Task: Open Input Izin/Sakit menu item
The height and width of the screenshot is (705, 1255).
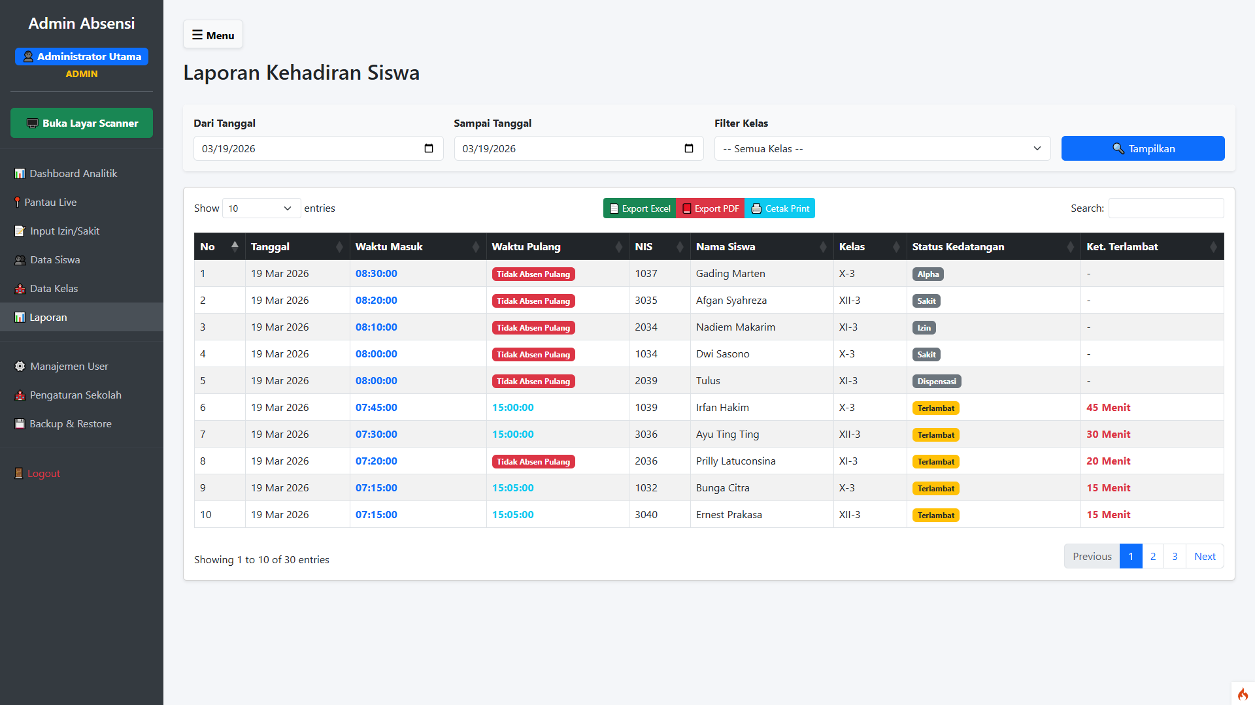Action: (65, 231)
